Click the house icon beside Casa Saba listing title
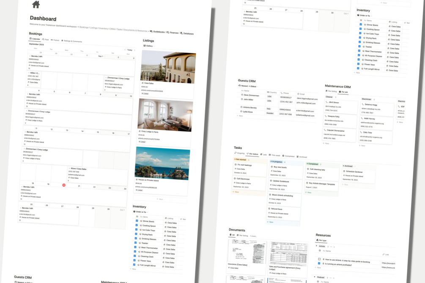Viewport: 425px width, 283px height. (x=143, y=83)
